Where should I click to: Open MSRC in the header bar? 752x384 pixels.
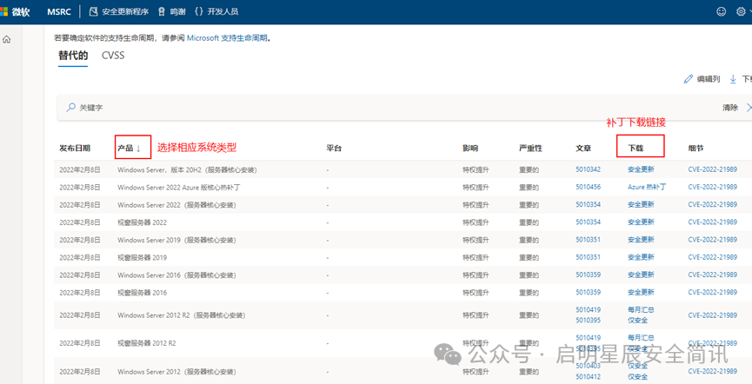click(x=59, y=11)
